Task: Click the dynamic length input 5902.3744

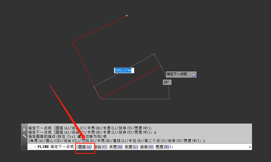Action: tap(124, 70)
